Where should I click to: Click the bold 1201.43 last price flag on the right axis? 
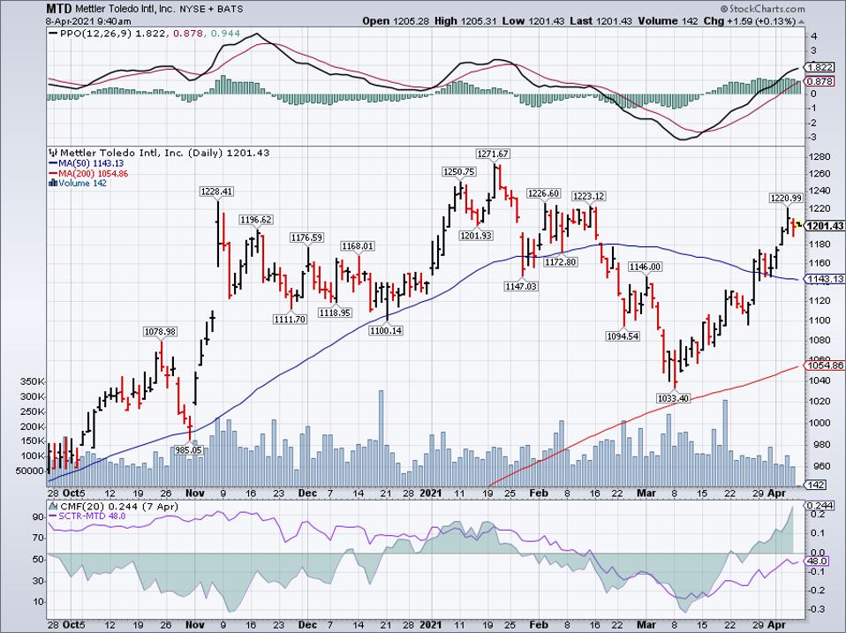(x=824, y=226)
